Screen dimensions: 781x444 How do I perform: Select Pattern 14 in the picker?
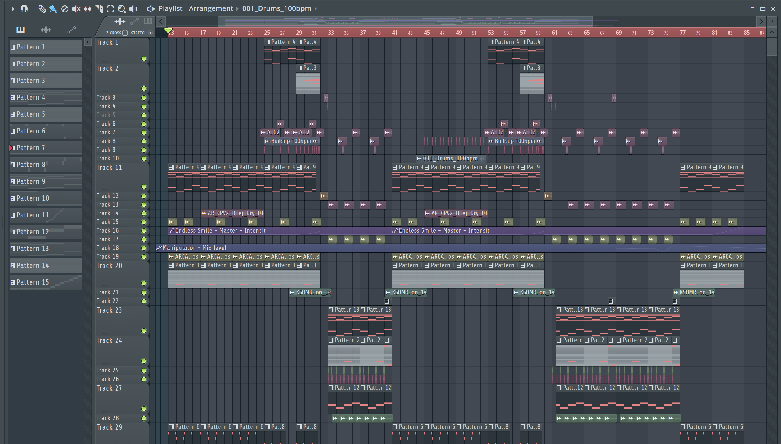point(46,266)
